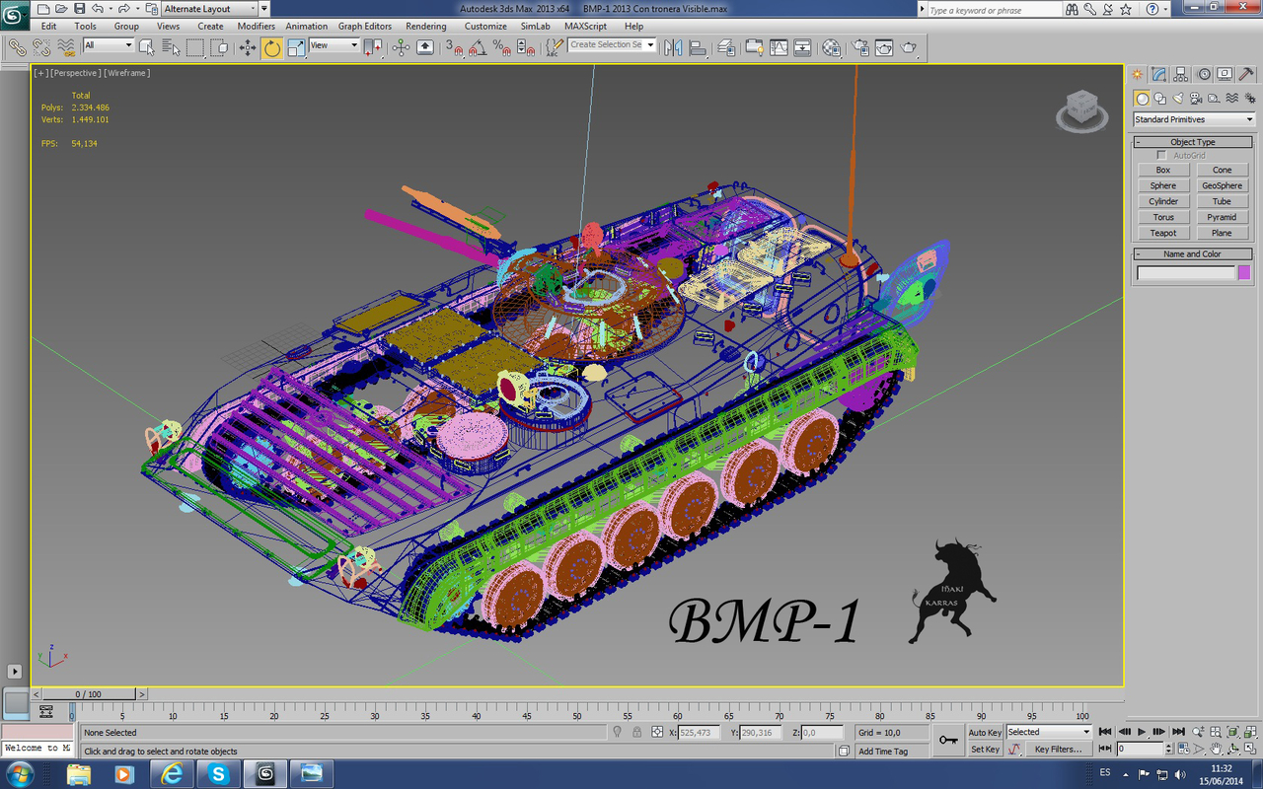Enable the AutoGrid checkbox
1263x789 pixels.
coord(1159,155)
